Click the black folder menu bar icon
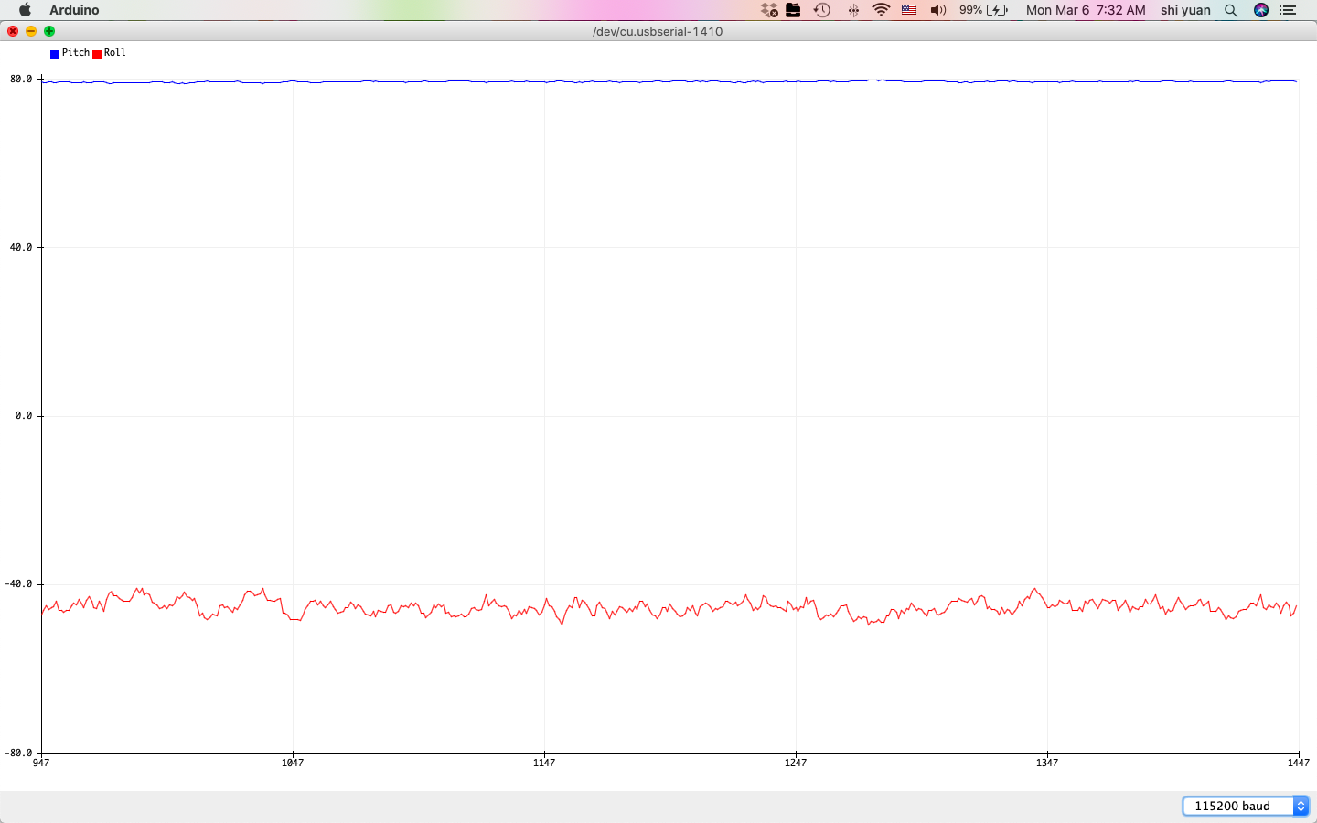The width and height of the screenshot is (1317, 823). [794, 10]
